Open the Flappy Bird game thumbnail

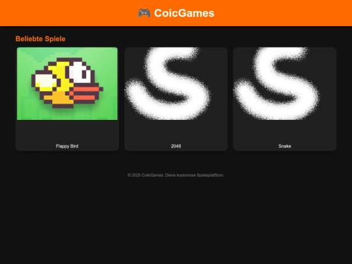[67, 83]
